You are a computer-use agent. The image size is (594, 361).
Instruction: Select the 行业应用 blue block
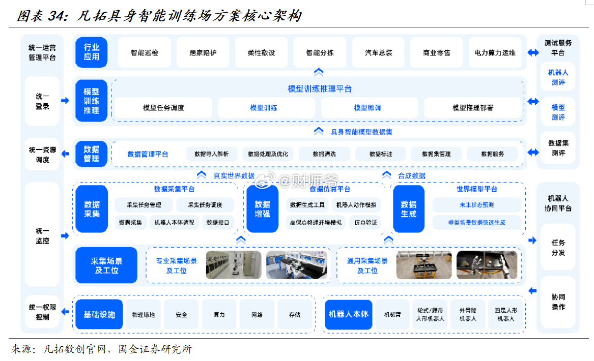click(91, 52)
